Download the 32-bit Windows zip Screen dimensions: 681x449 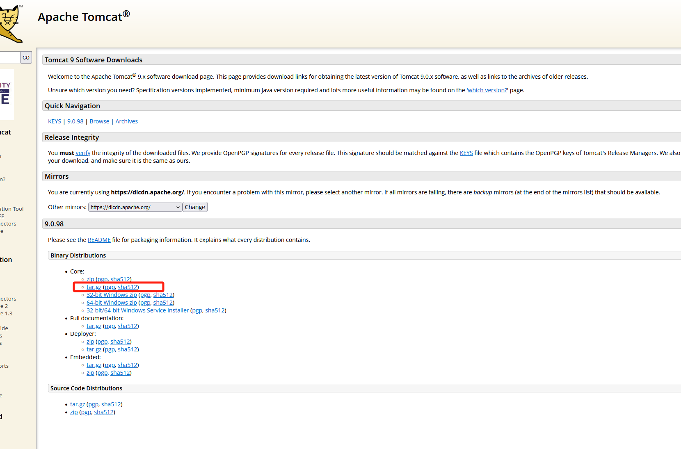[x=112, y=295]
